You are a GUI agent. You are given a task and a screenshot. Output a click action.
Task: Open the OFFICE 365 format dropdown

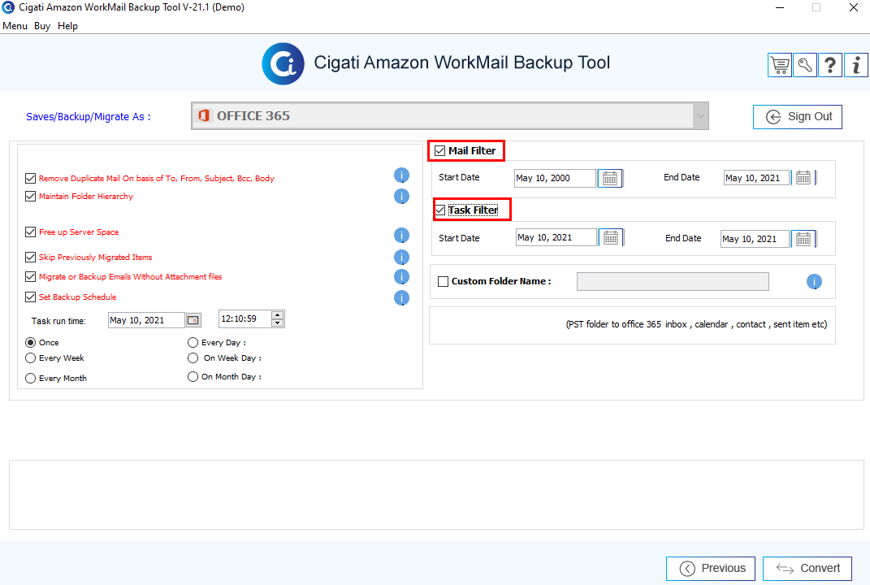(x=449, y=116)
